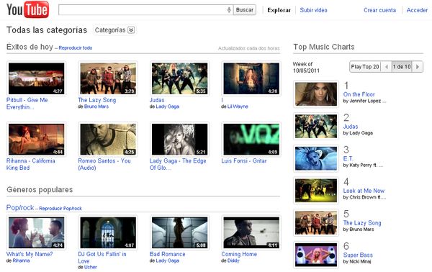Click the Reproducir Pop/rock link
Image resolution: width=432 pixels, height=272 pixels.
[x=60, y=209]
